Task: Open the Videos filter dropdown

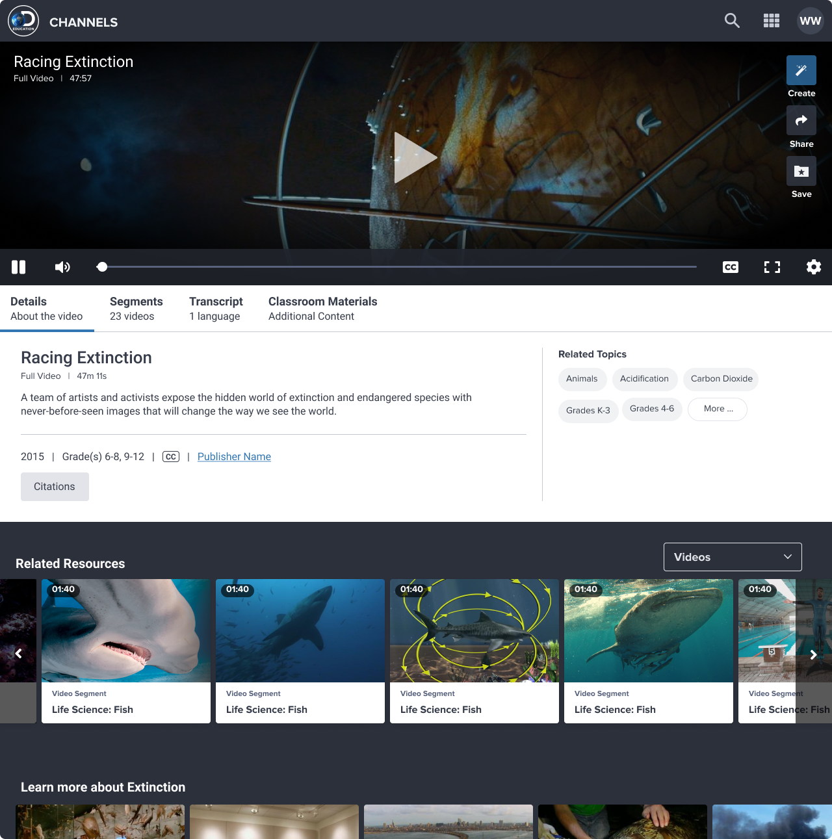Action: [733, 557]
